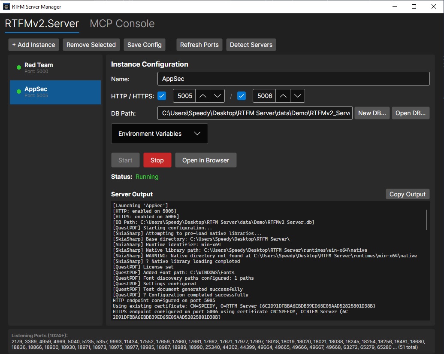Click the HTTPS port 5006 number field

(264, 96)
